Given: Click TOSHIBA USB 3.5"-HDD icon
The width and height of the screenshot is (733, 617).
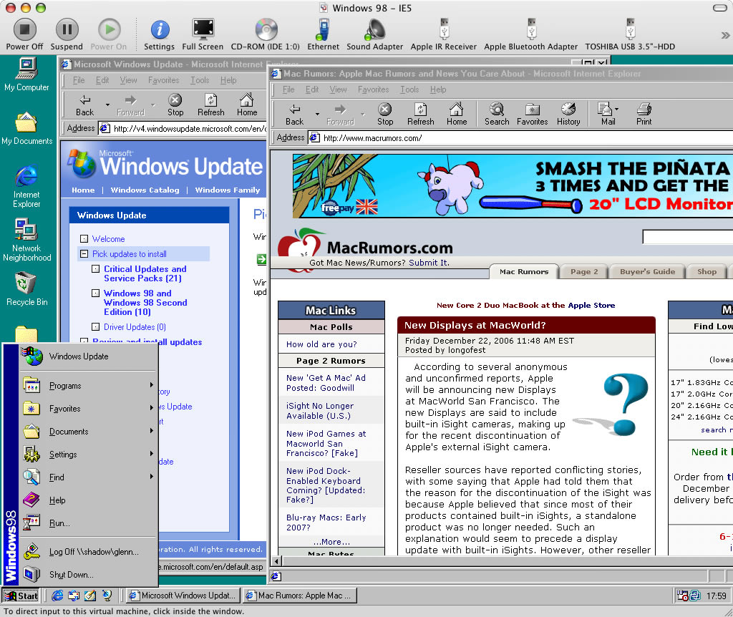Looking at the screenshot, I should click(x=630, y=34).
